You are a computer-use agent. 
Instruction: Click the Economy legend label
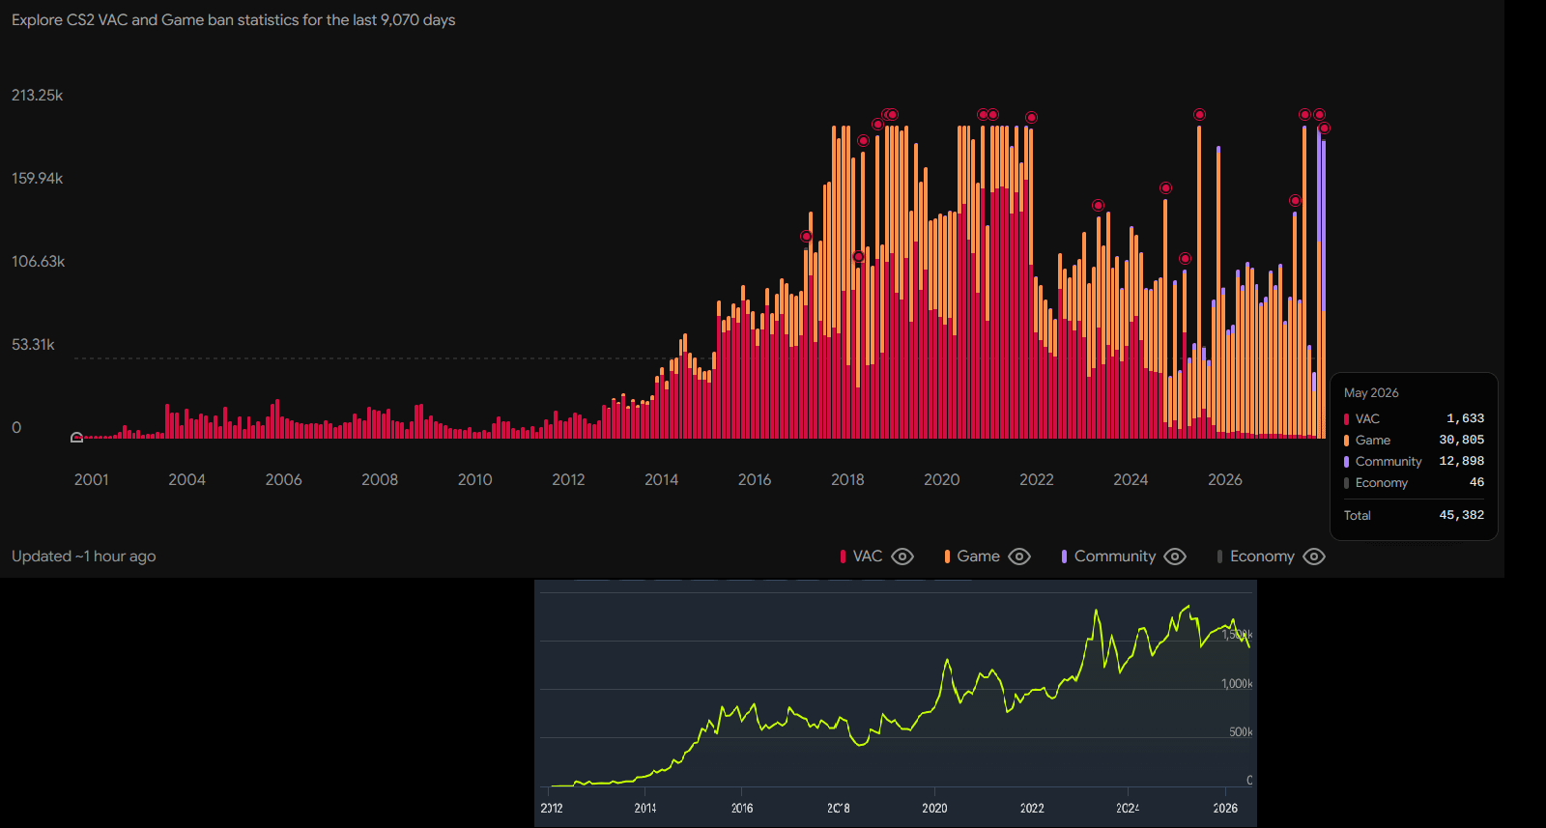1262,557
